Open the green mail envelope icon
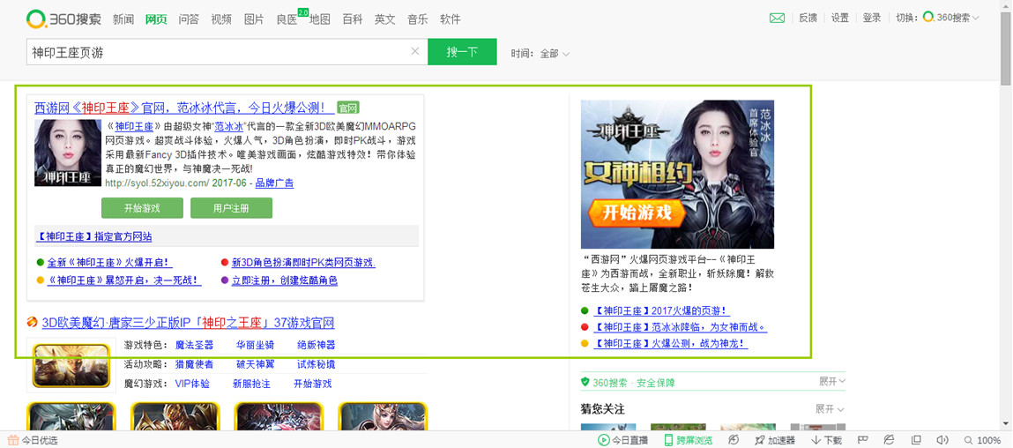 (778, 19)
